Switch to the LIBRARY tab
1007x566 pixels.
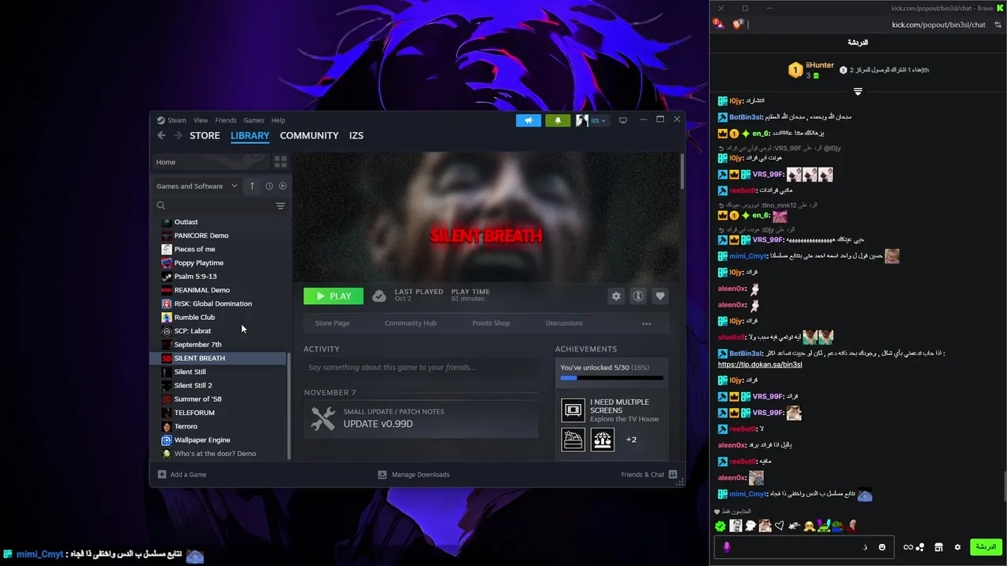[x=250, y=135]
